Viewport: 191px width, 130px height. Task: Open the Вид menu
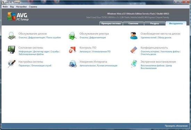[12, 7]
